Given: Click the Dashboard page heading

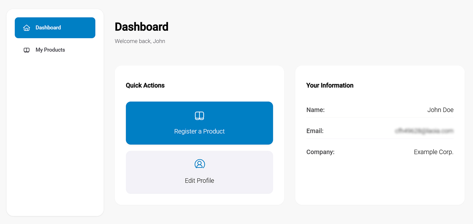Looking at the screenshot, I should pos(141,27).
